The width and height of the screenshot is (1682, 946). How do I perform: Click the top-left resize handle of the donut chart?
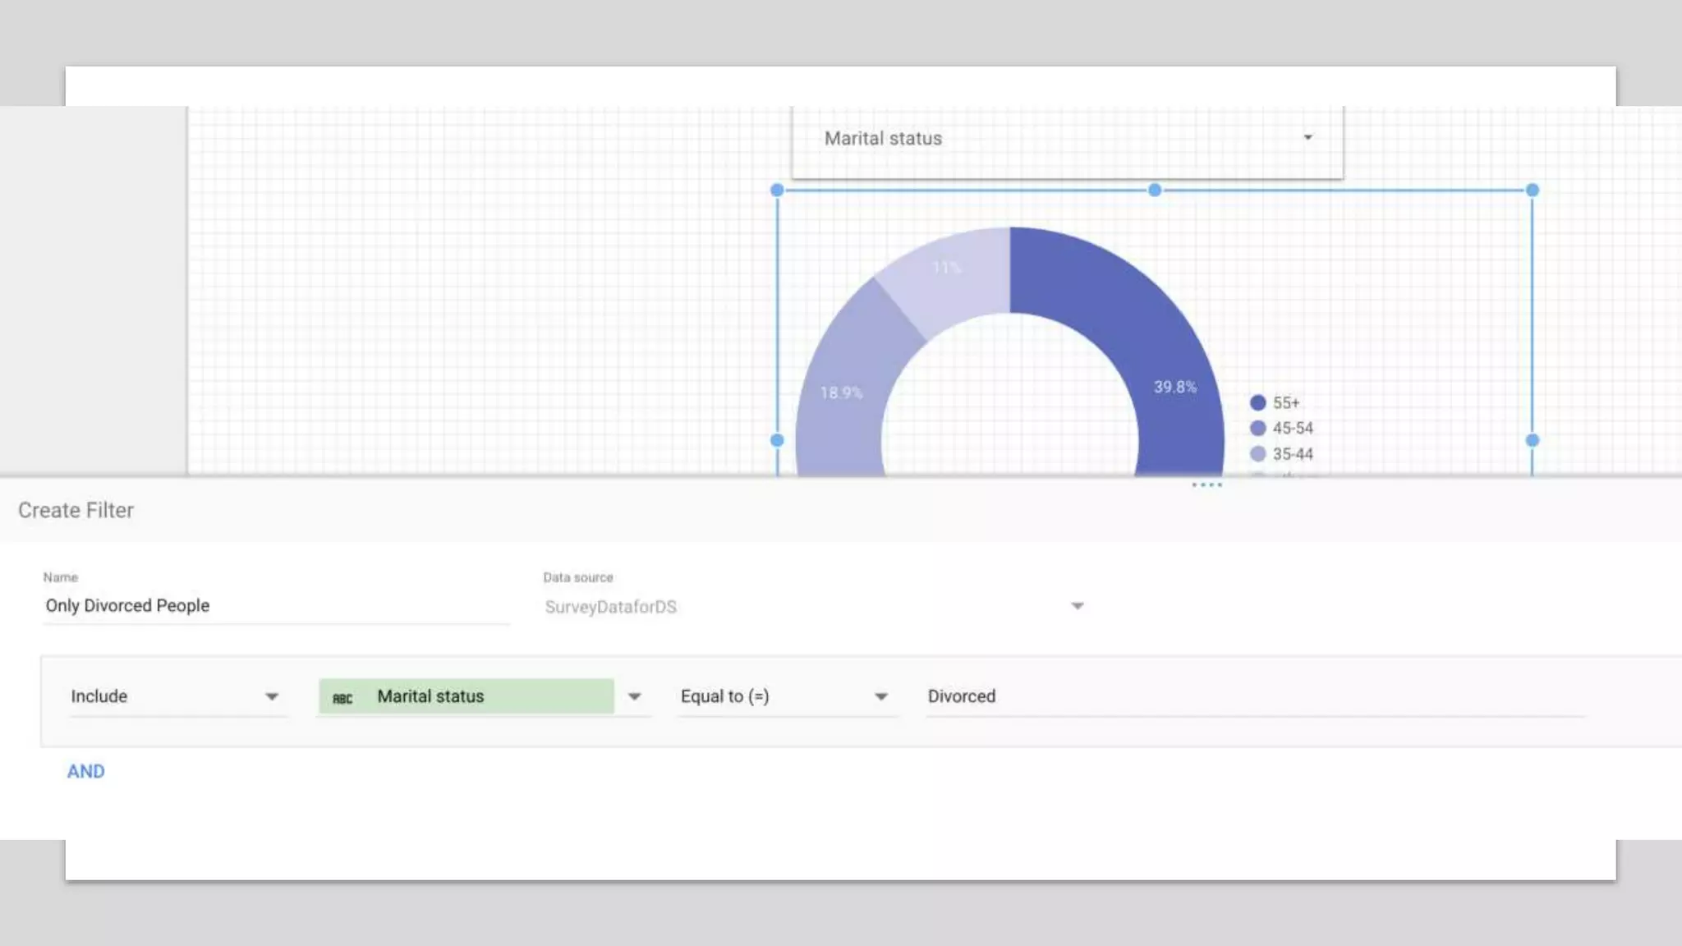[777, 191]
